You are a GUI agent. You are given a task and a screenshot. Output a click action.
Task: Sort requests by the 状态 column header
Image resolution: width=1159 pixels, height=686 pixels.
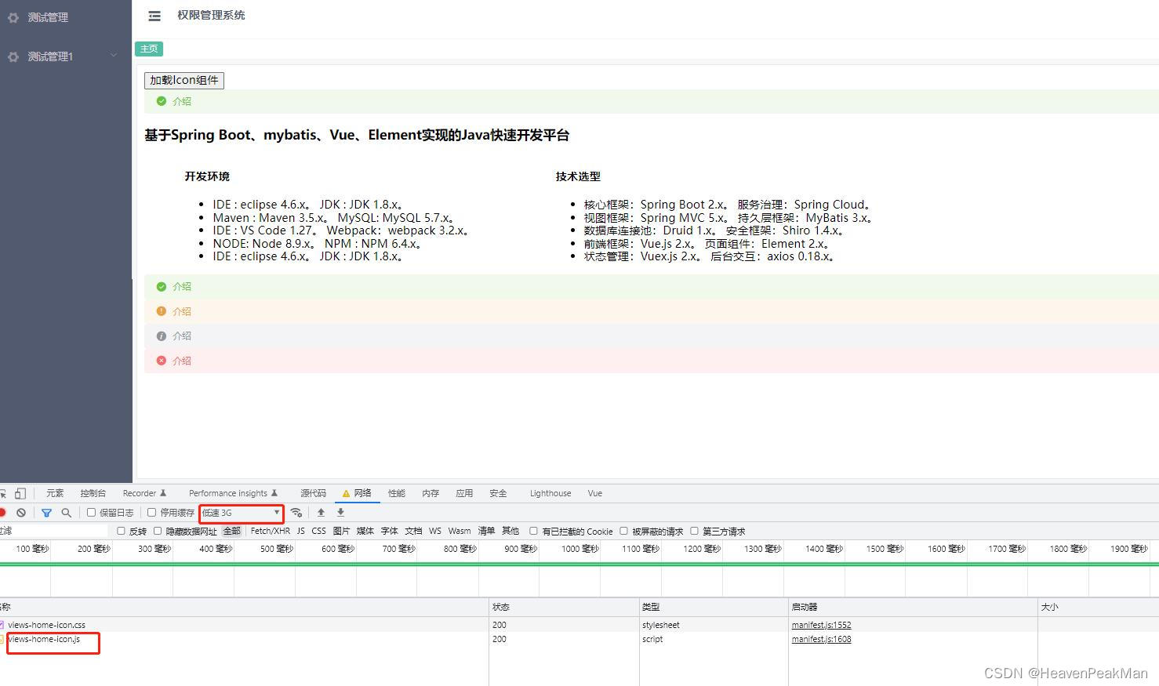tap(564, 607)
